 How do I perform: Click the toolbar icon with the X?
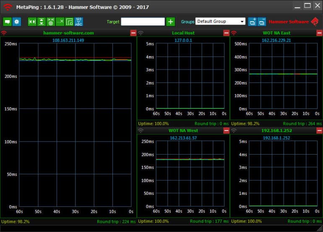pos(60,22)
